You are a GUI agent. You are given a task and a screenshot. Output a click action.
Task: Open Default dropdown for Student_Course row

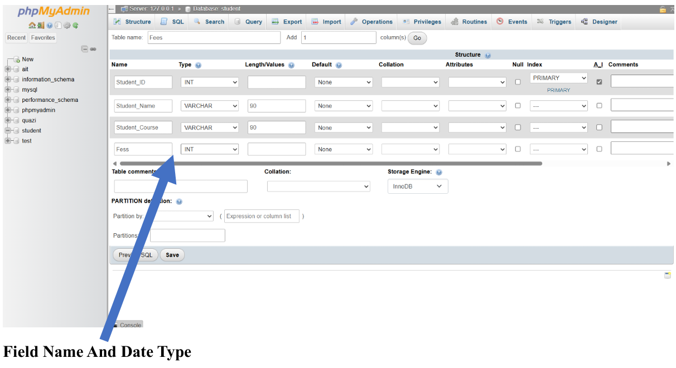tap(344, 127)
